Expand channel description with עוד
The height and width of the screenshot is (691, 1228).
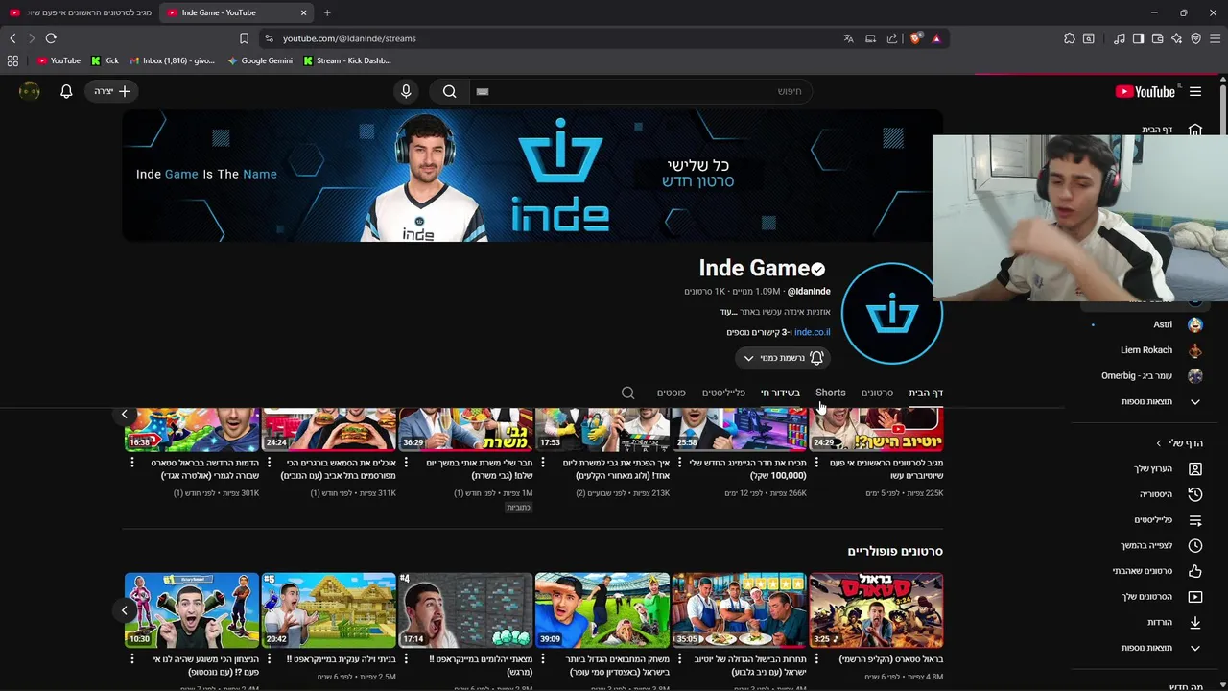click(727, 312)
